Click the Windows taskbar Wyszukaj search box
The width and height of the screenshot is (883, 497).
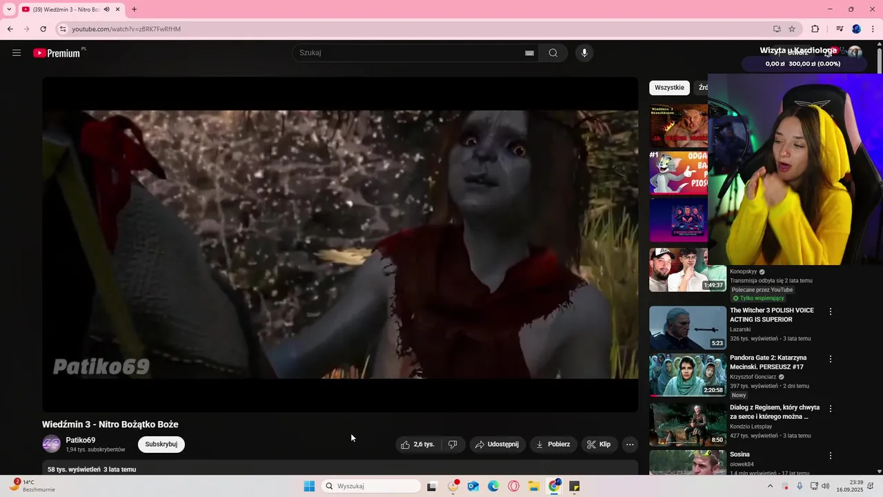click(x=371, y=486)
